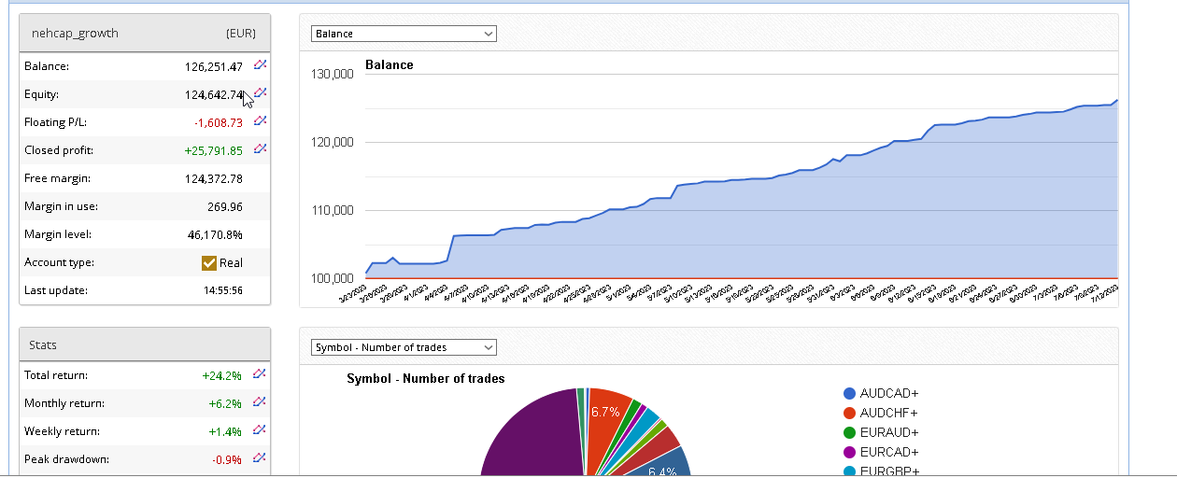Open the Monthly return chart icon
The height and width of the screenshot is (478, 1177).
[261, 402]
